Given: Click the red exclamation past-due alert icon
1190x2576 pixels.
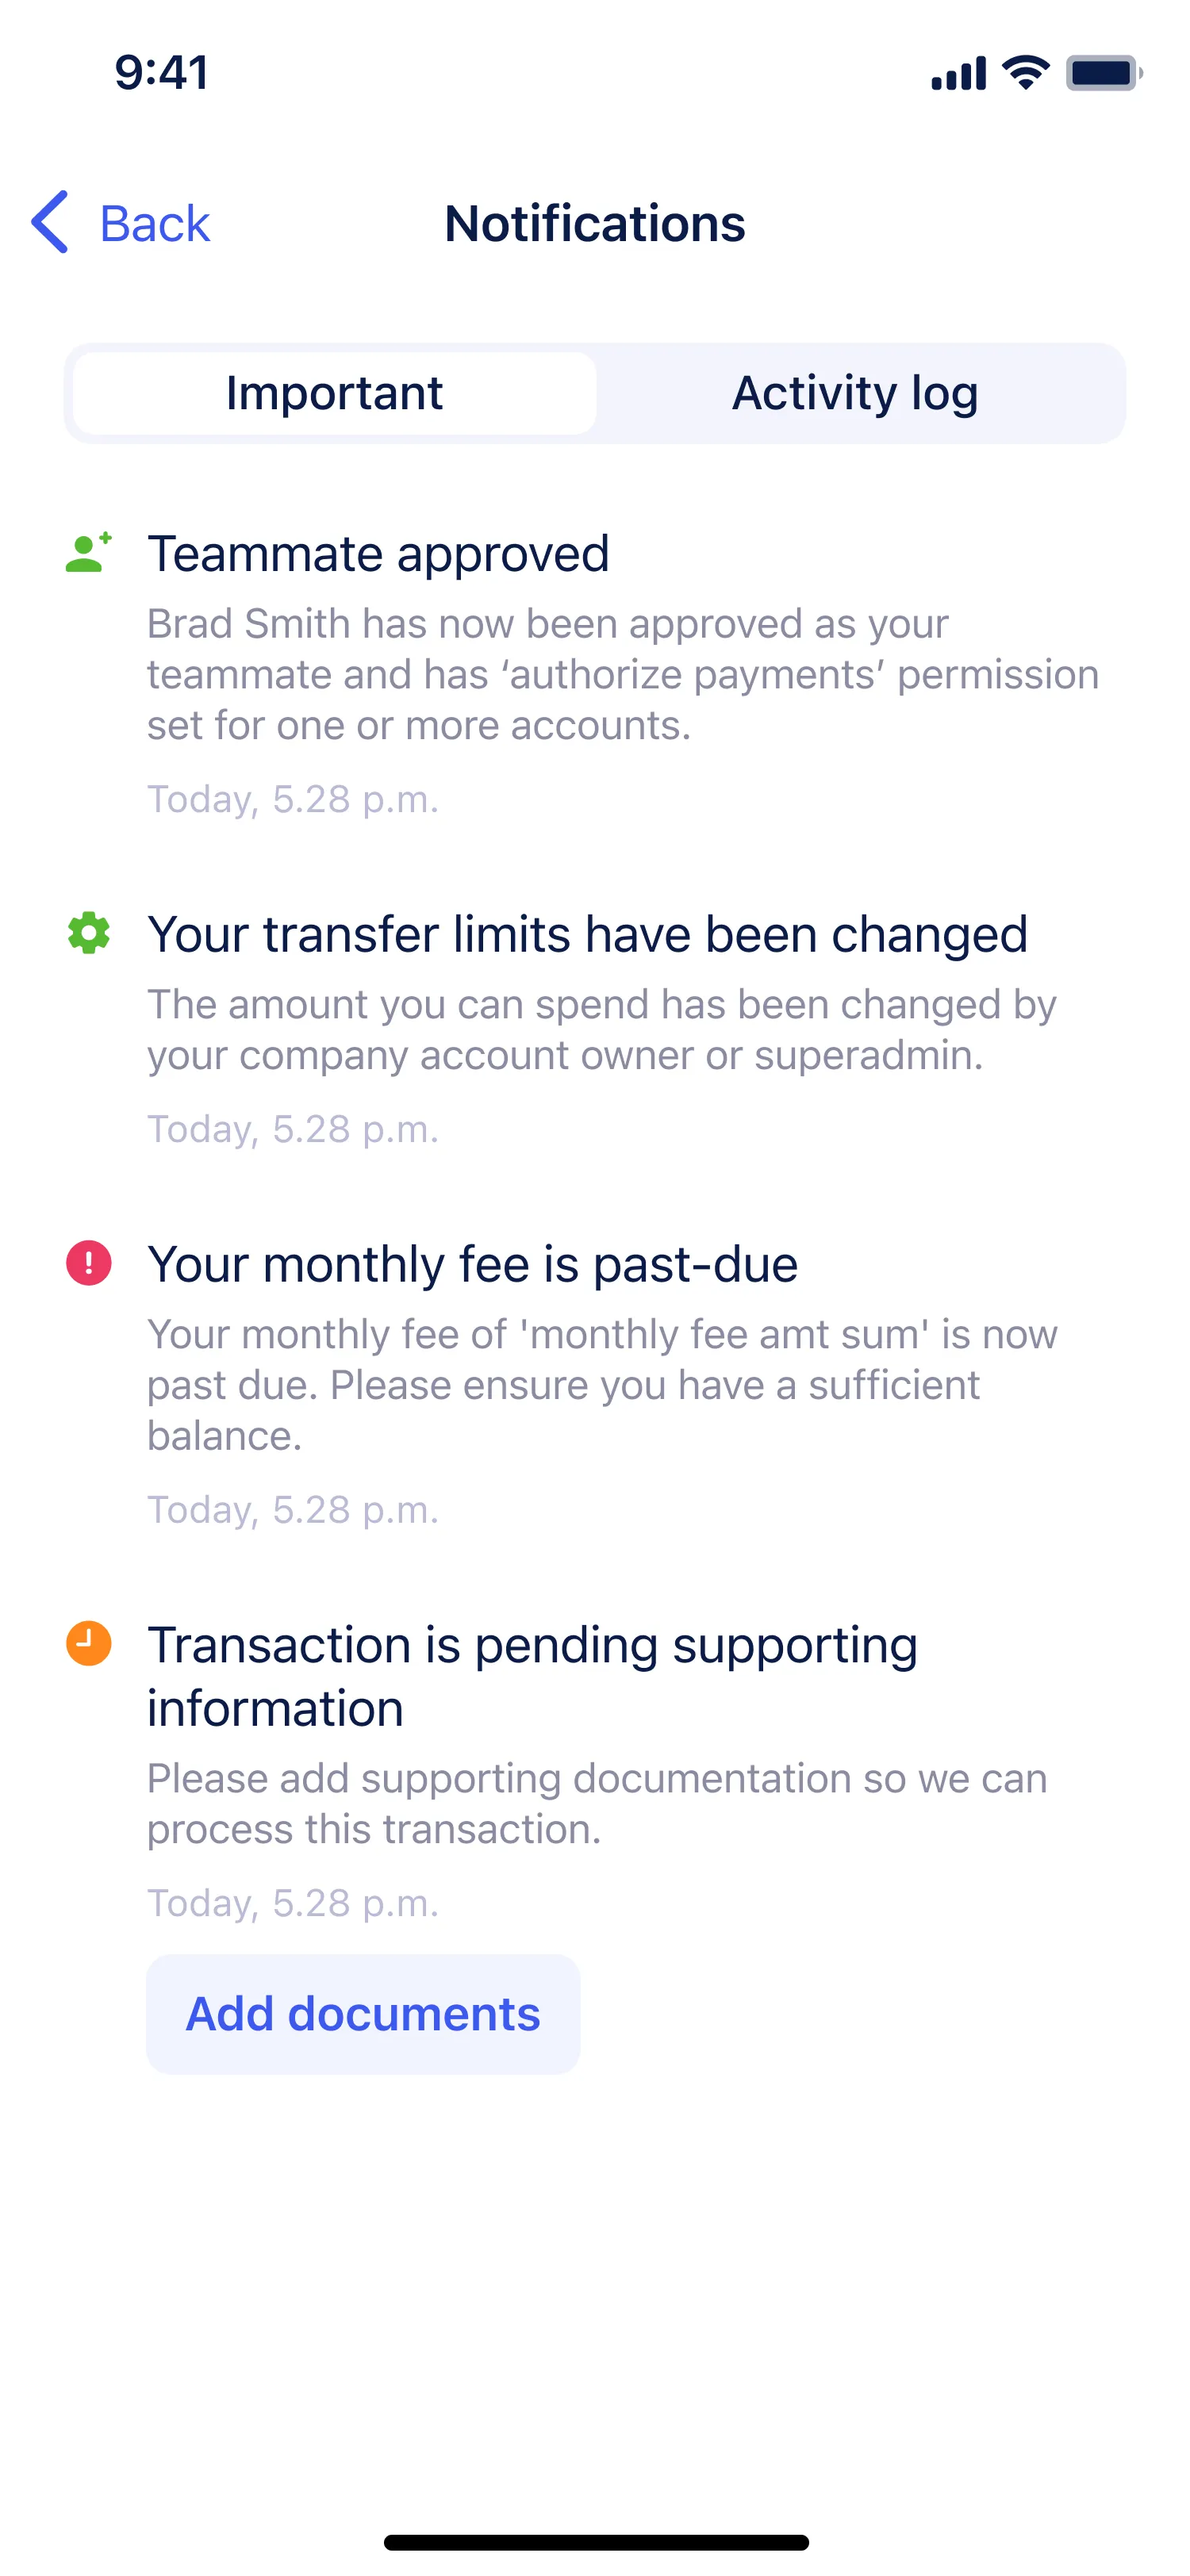Looking at the screenshot, I should [89, 1263].
